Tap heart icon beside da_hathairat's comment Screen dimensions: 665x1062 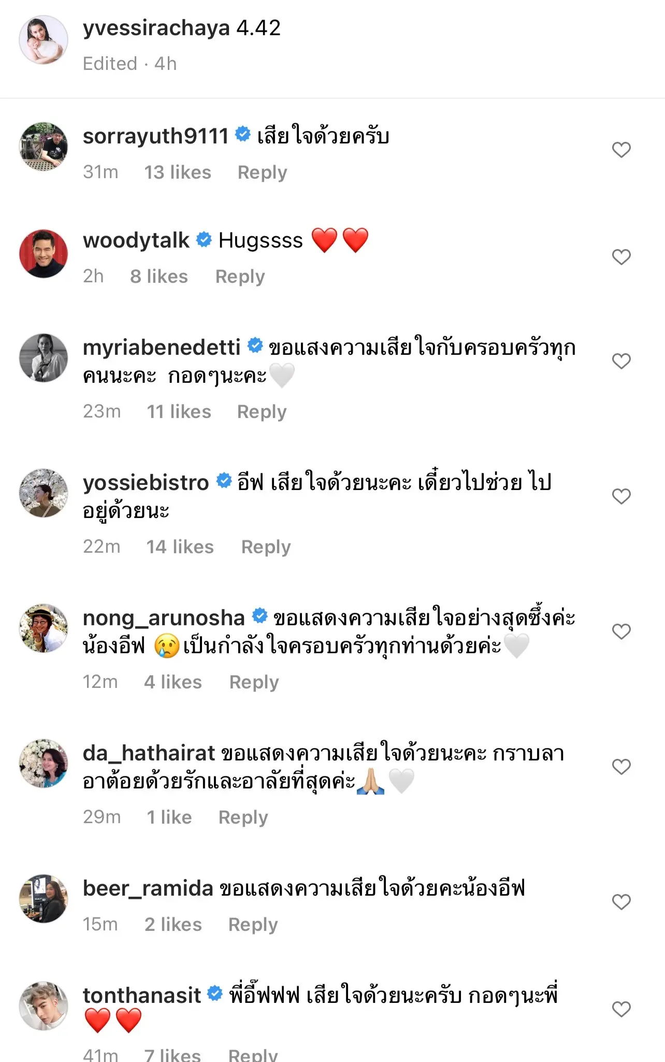pos(621,767)
